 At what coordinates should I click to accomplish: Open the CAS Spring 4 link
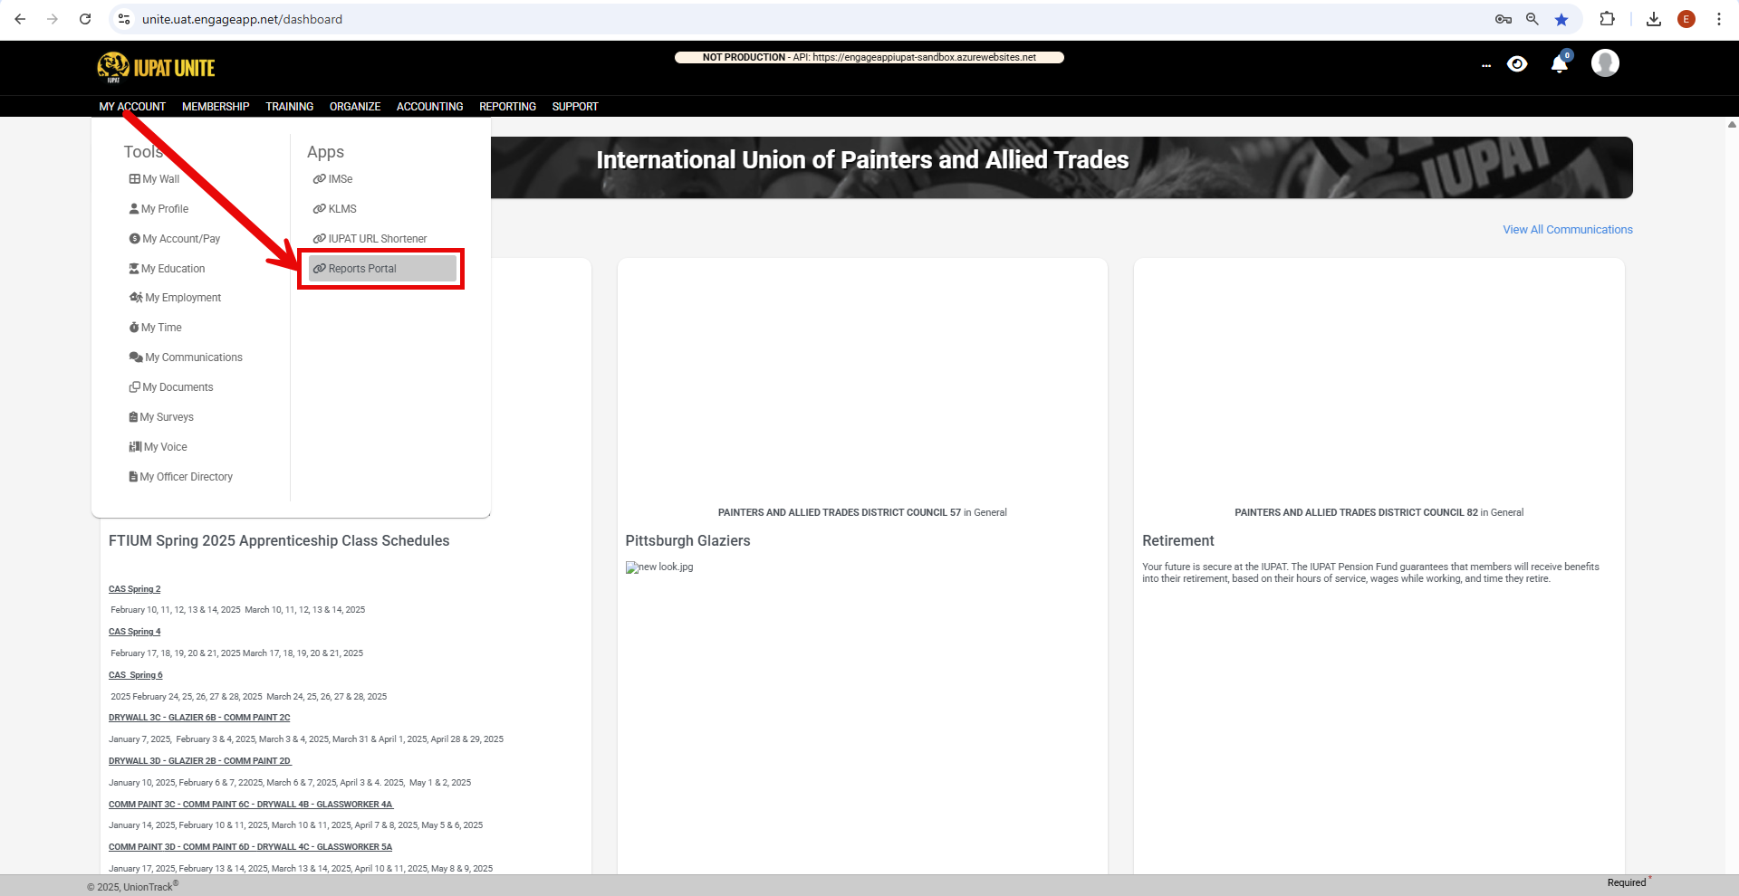(x=135, y=632)
